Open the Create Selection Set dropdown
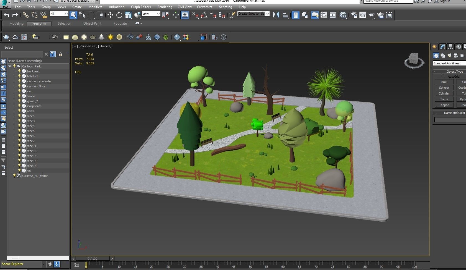 click(x=254, y=14)
